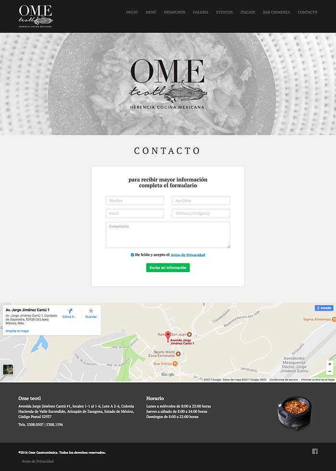Submit form with Enviar mi información
Image resolution: width=336 pixels, height=471 pixels.
[x=168, y=268]
